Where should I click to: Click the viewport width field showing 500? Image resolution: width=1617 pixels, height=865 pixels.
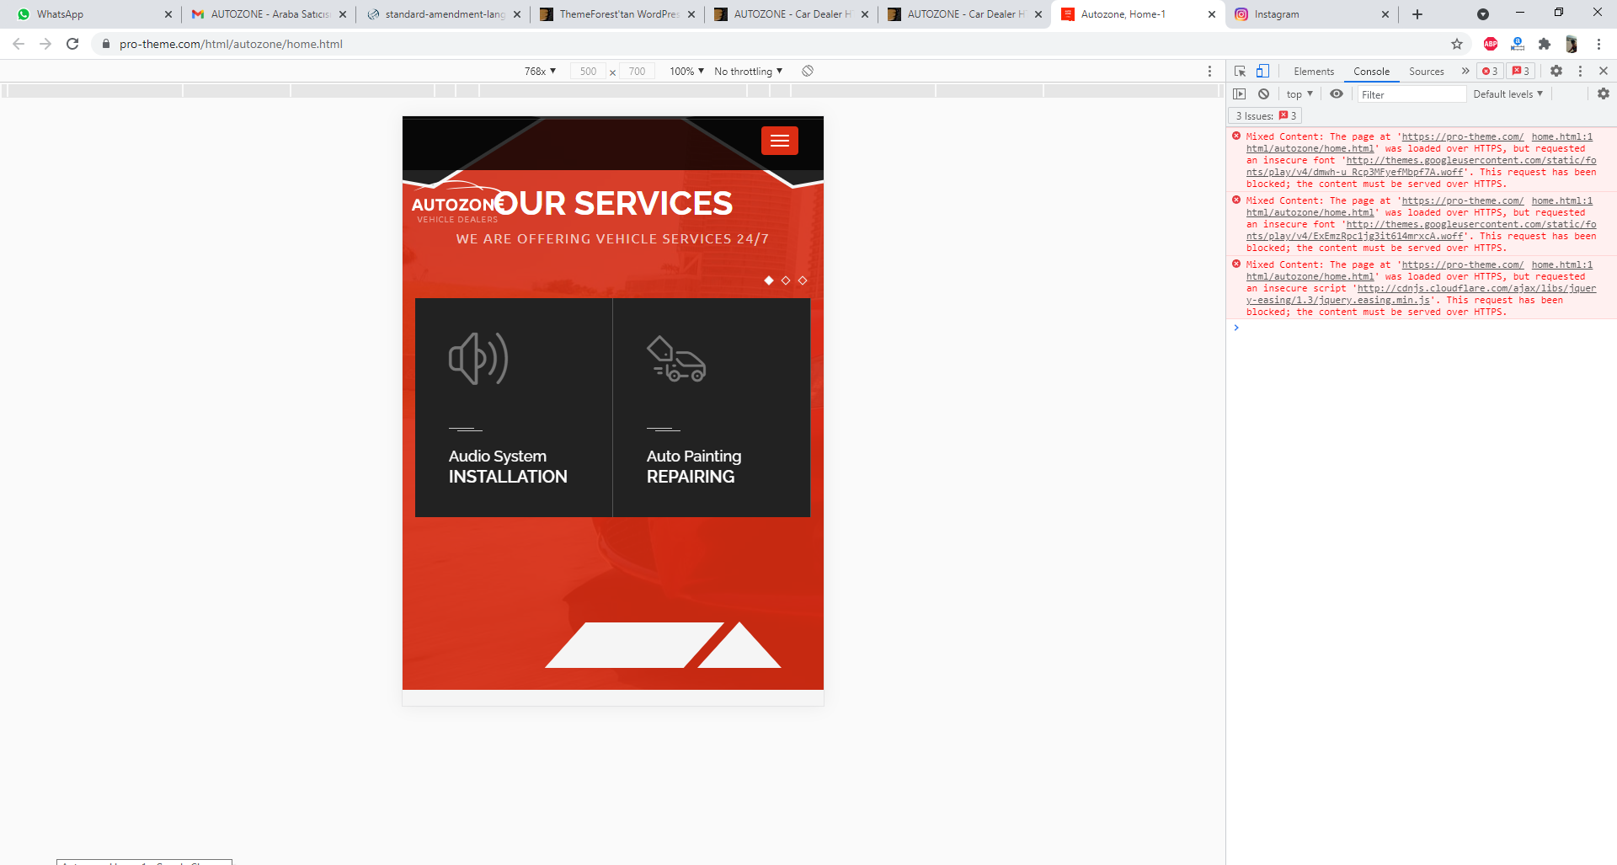coord(588,72)
